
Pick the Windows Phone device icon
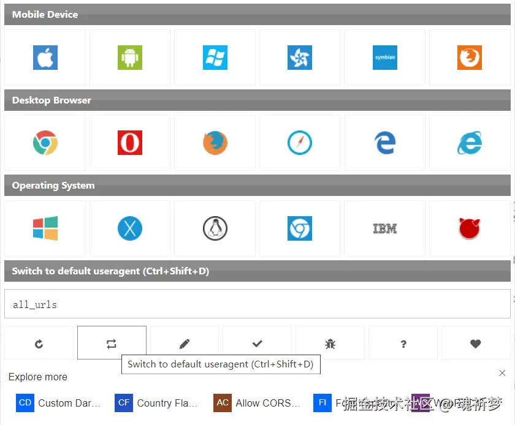point(215,58)
